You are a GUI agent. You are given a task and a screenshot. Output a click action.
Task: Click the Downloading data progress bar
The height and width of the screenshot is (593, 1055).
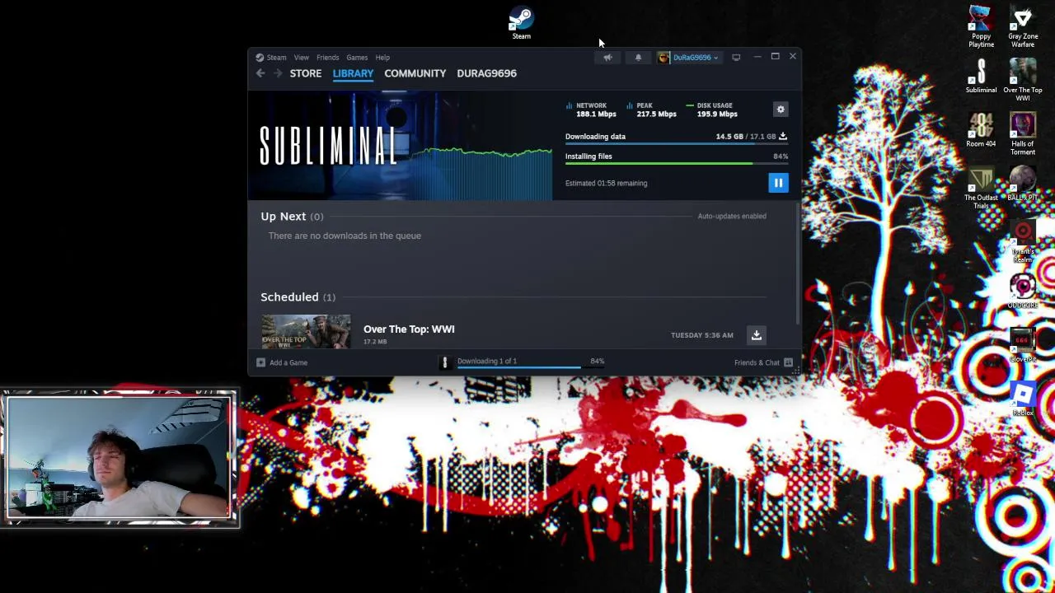(x=677, y=144)
